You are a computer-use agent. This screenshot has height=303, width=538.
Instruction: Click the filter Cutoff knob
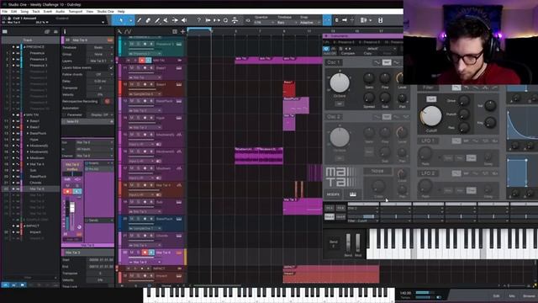tap(431, 116)
